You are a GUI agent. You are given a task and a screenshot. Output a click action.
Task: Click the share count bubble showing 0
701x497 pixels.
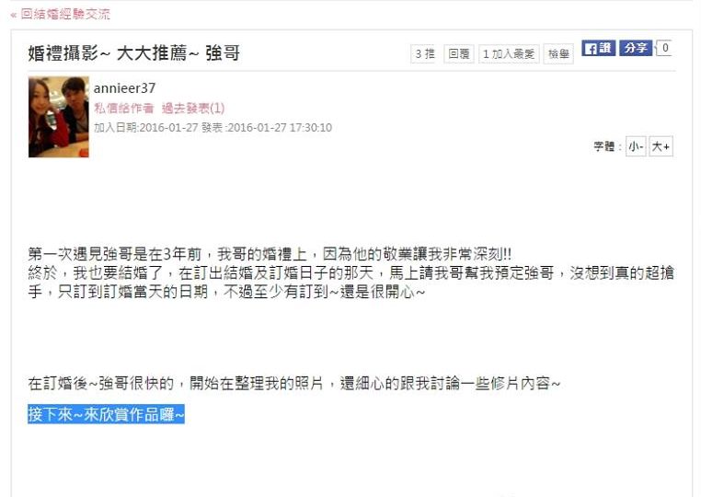pos(665,48)
